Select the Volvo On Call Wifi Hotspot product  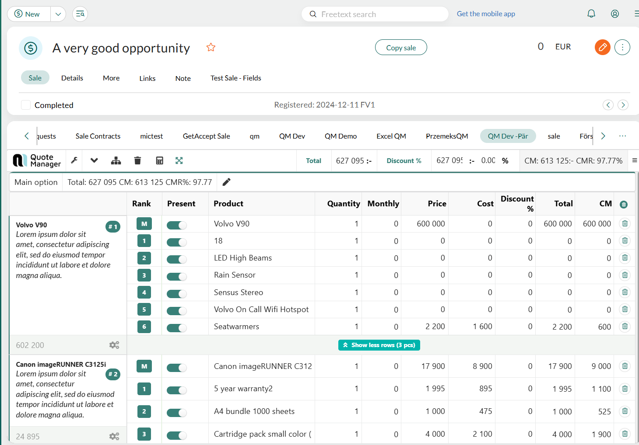pyautogui.click(x=261, y=309)
